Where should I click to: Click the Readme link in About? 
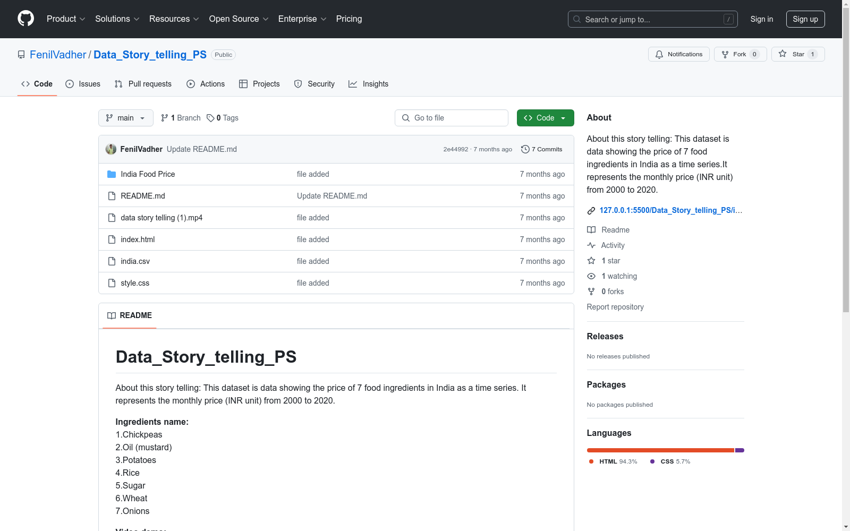(608, 230)
